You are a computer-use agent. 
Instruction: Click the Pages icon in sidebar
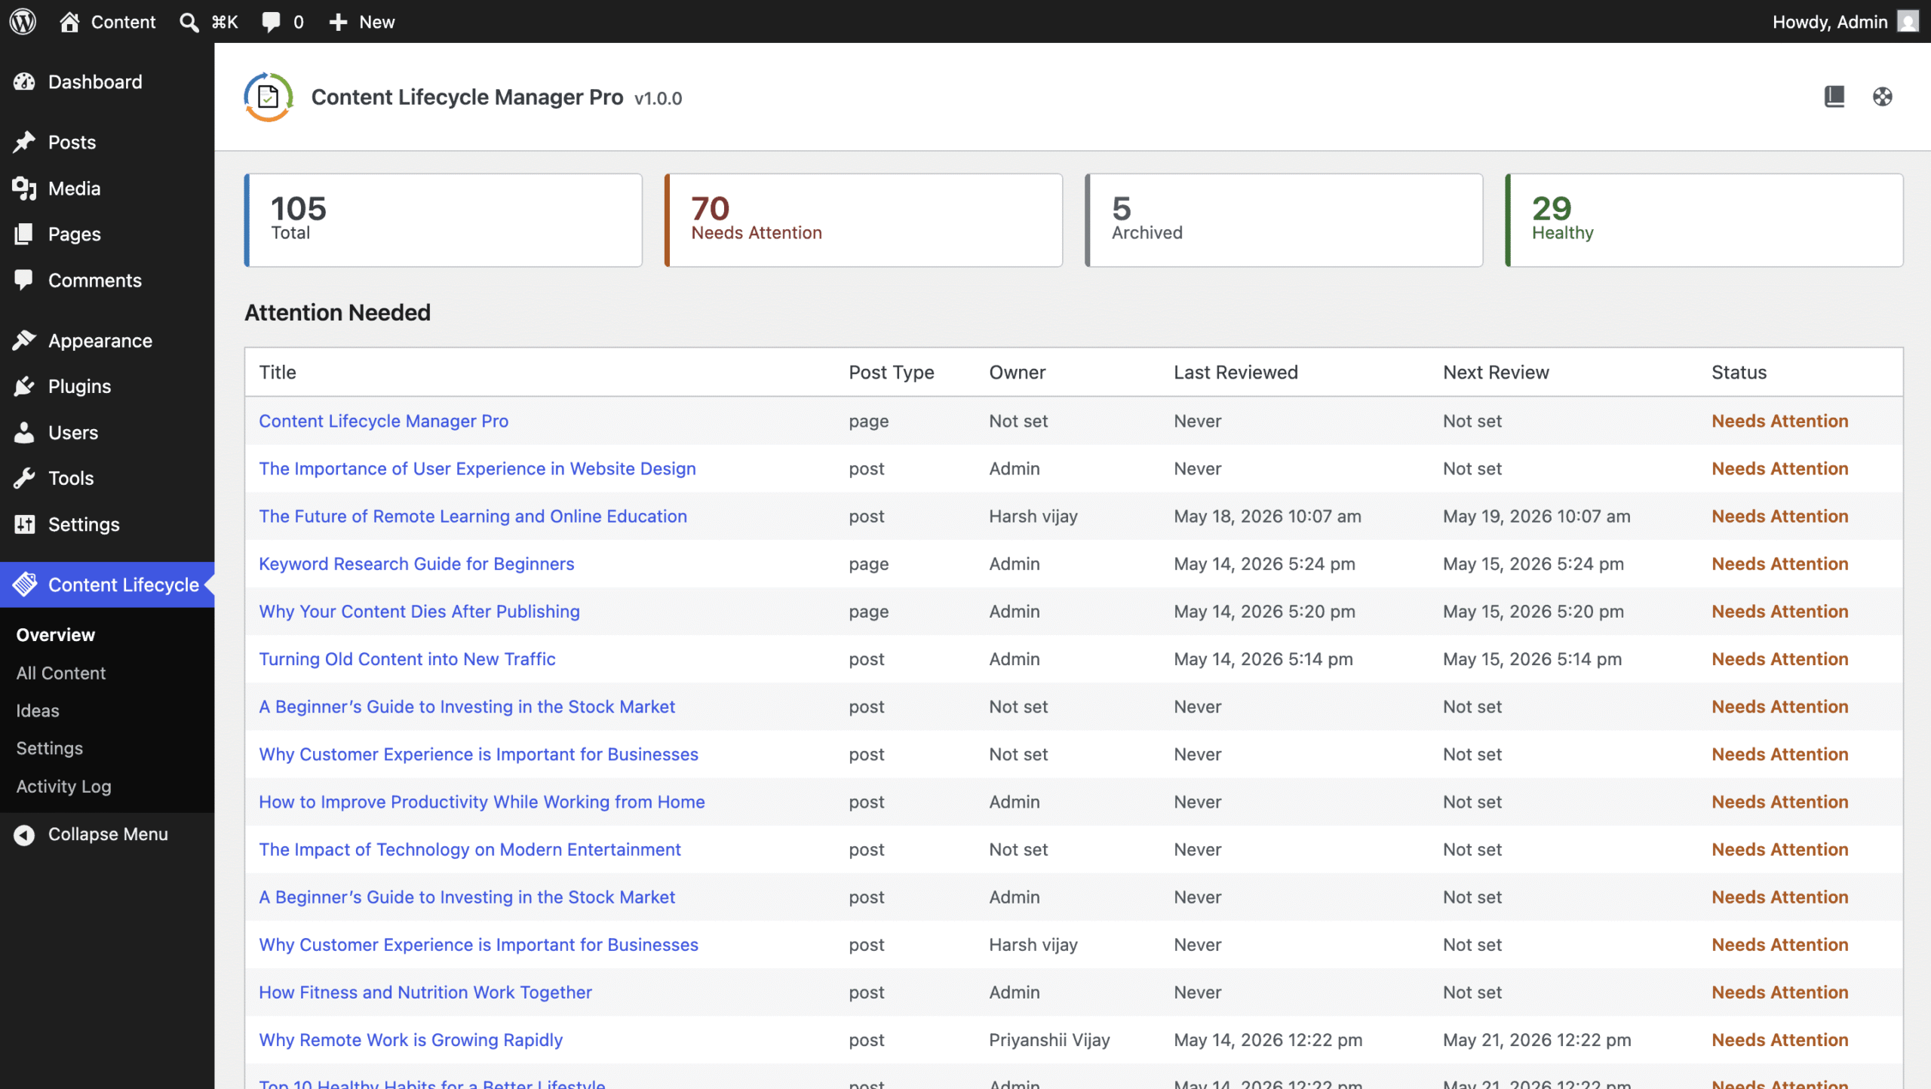point(24,234)
